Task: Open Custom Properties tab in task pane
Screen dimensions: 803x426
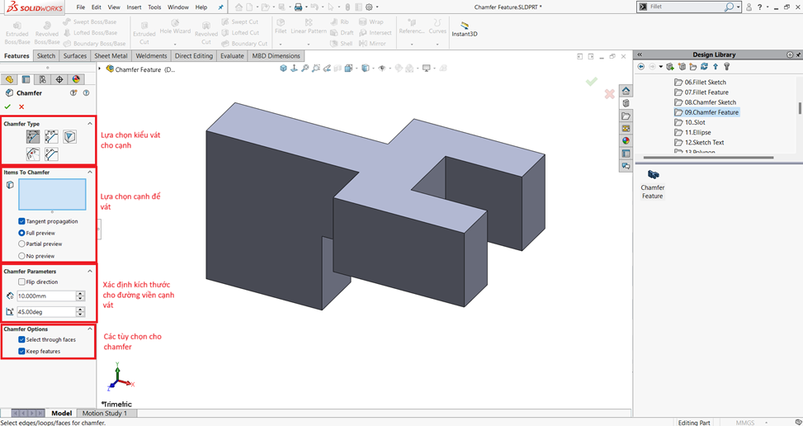Action: click(x=626, y=154)
